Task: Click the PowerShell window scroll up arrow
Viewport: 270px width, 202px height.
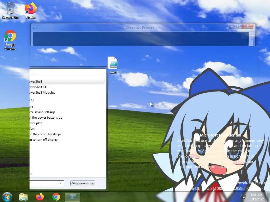Action: click(251, 34)
